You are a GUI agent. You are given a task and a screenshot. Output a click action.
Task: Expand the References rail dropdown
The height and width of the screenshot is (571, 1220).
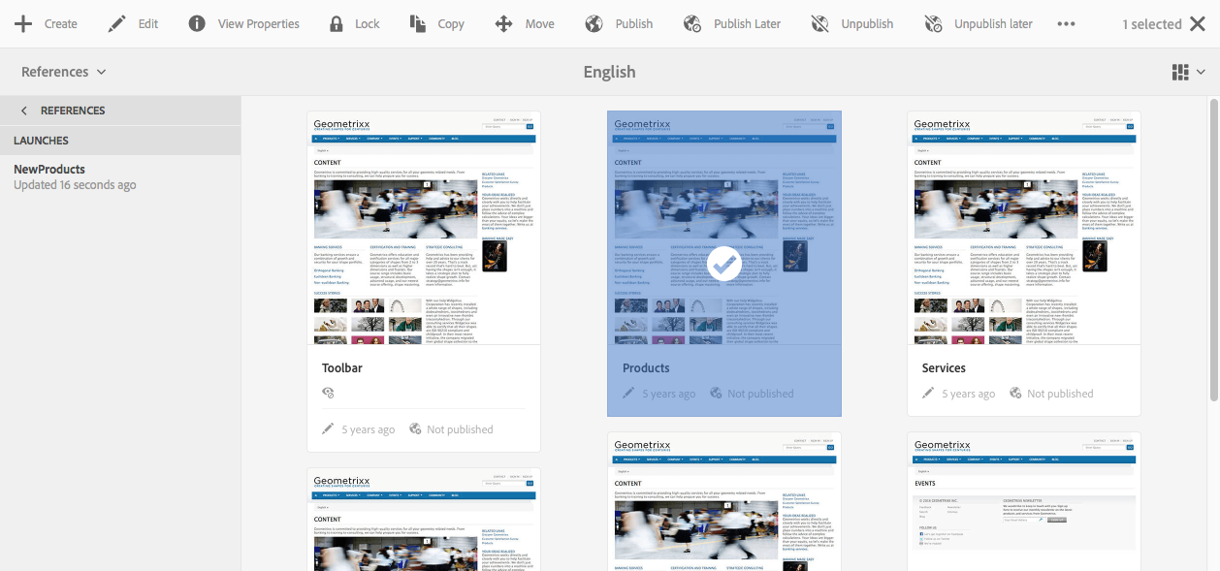tap(64, 72)
